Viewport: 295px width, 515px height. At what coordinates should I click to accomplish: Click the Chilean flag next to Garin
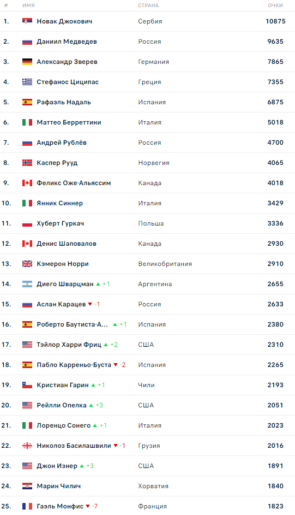click(x=27, y=385)
